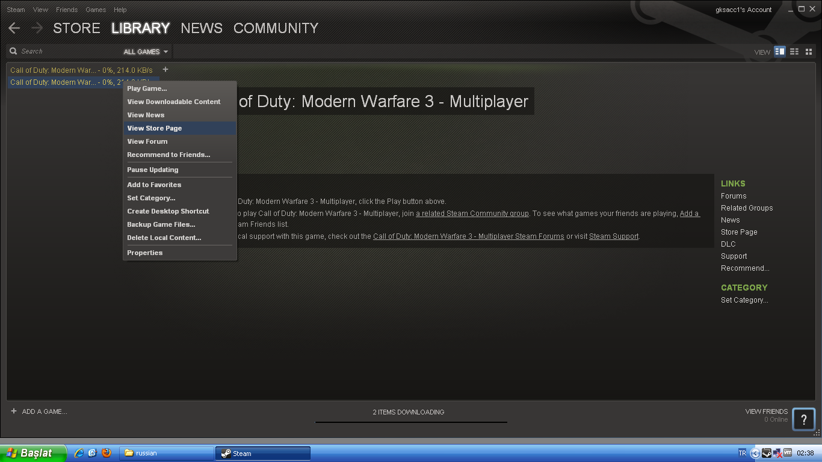This screenshot has width=822, height=462.
Task: Go to the STORE section
Action: [x=76, y=28]
